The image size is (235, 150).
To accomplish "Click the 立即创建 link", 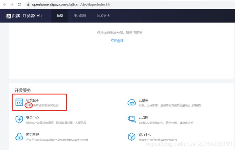I will 117,41.
